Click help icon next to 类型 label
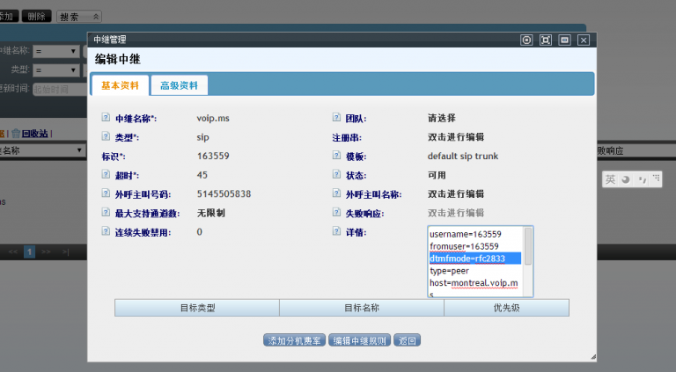 pyautogui.click(x=107, y=137)
